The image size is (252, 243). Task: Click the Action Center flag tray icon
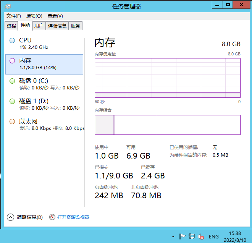183,237
